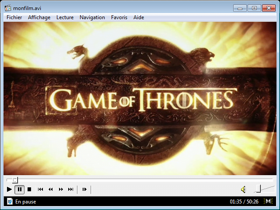Click the seek bar thumb

[x=15, y=180]
